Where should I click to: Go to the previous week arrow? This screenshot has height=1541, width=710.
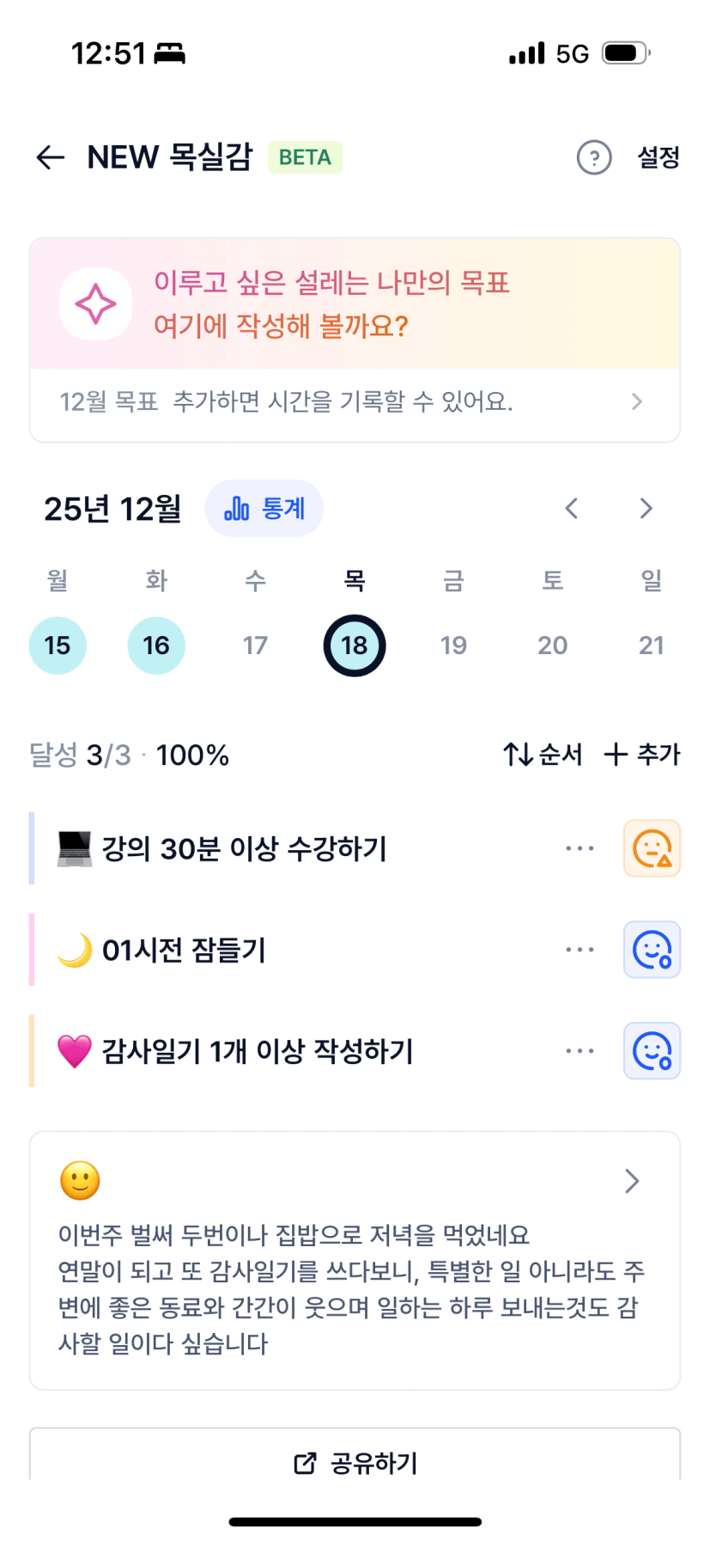coord(572,509)
